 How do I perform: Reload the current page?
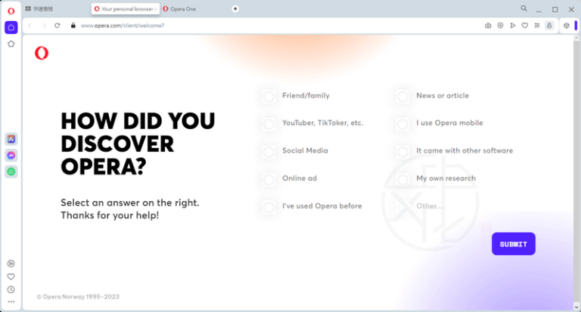click(57, 25)
